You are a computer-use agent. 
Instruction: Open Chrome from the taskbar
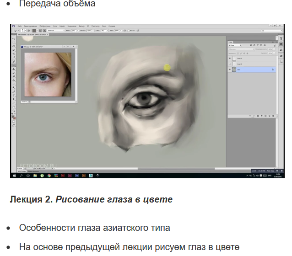pos(49,176)
